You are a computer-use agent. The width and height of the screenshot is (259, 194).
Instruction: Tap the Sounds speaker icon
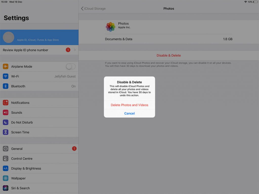pyautogui.click(x=6, y=112)
